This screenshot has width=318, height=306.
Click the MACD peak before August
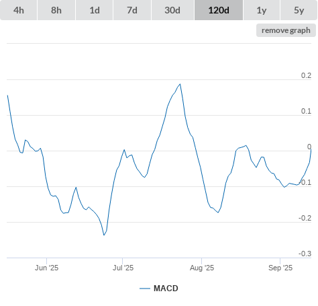point(180,84)
